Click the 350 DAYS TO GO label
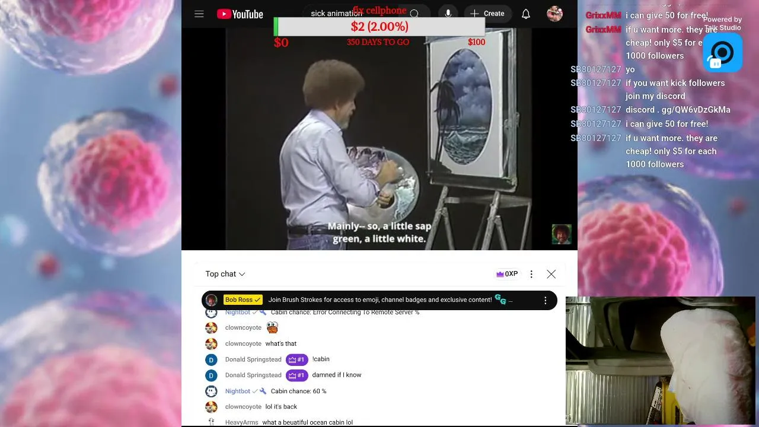Screen dimensions: 759x427 tap(378, 42)
